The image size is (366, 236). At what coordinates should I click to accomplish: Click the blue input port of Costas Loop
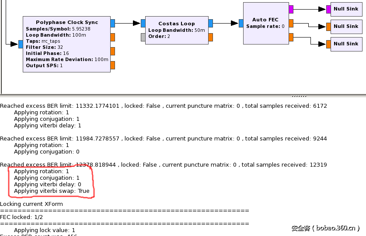[143, 23]
